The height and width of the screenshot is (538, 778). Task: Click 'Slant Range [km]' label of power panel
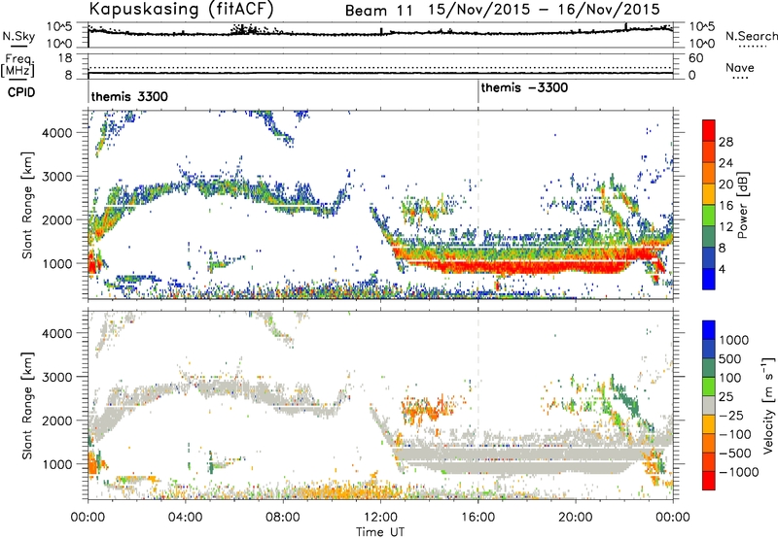point(28,205)
